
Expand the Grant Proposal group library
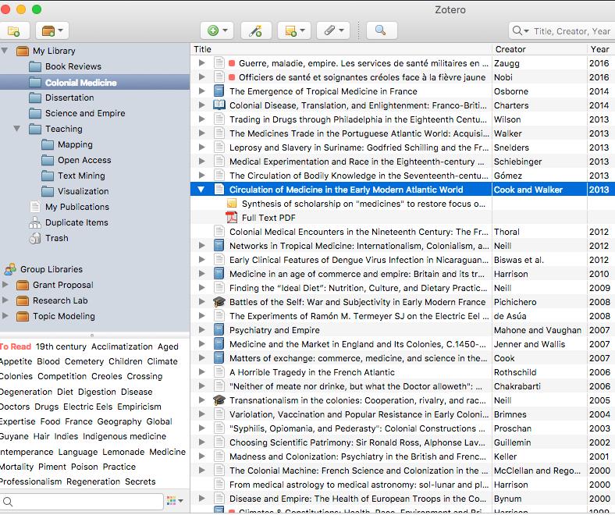[5, 284]
